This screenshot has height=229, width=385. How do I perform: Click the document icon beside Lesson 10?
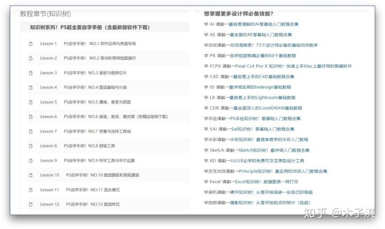tap(30, 175)
